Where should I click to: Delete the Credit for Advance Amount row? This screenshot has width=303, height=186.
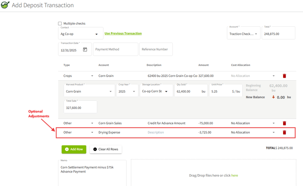pos(284,123)
